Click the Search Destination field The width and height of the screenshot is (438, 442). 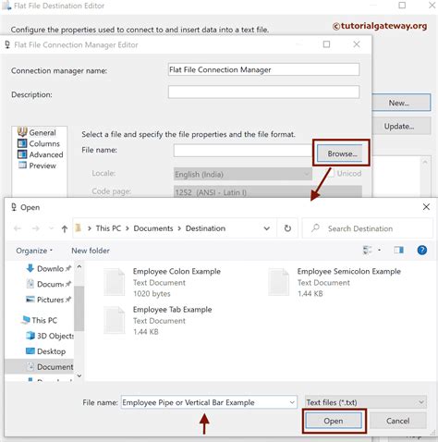point(368,228)
